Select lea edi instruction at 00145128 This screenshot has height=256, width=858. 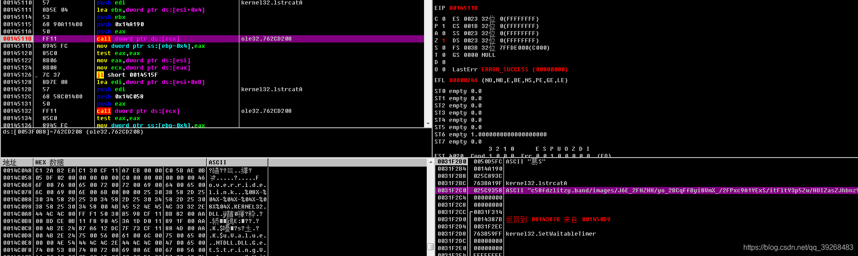(x=212, y=82)
